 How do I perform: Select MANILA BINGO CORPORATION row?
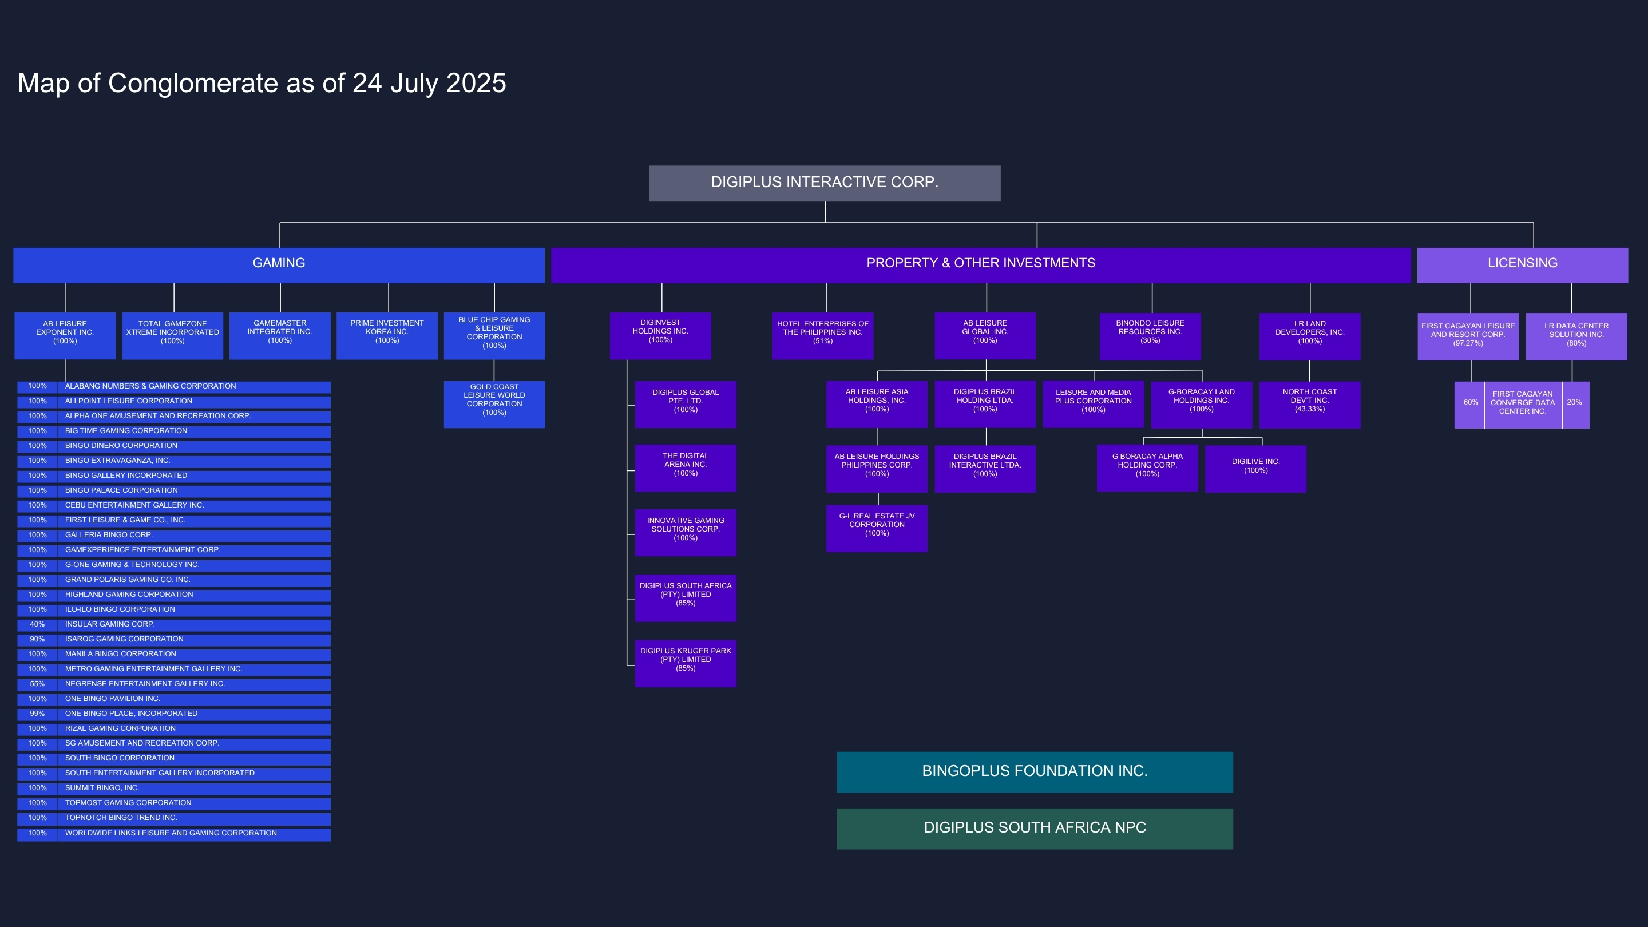(x=174, y=655)
